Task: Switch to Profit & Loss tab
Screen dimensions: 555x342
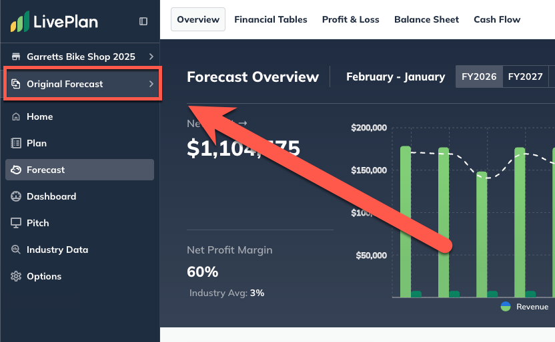Action: [x=350, y=19]
